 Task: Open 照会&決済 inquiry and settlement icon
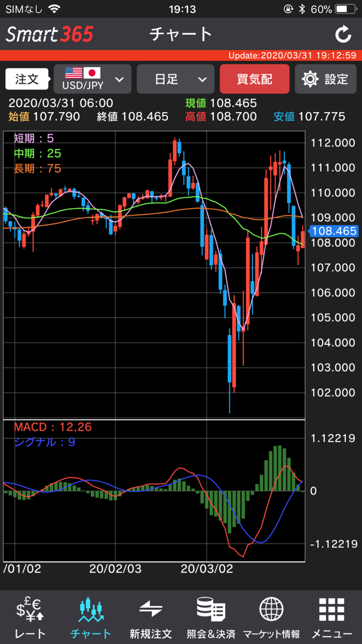tap(211, 609)
